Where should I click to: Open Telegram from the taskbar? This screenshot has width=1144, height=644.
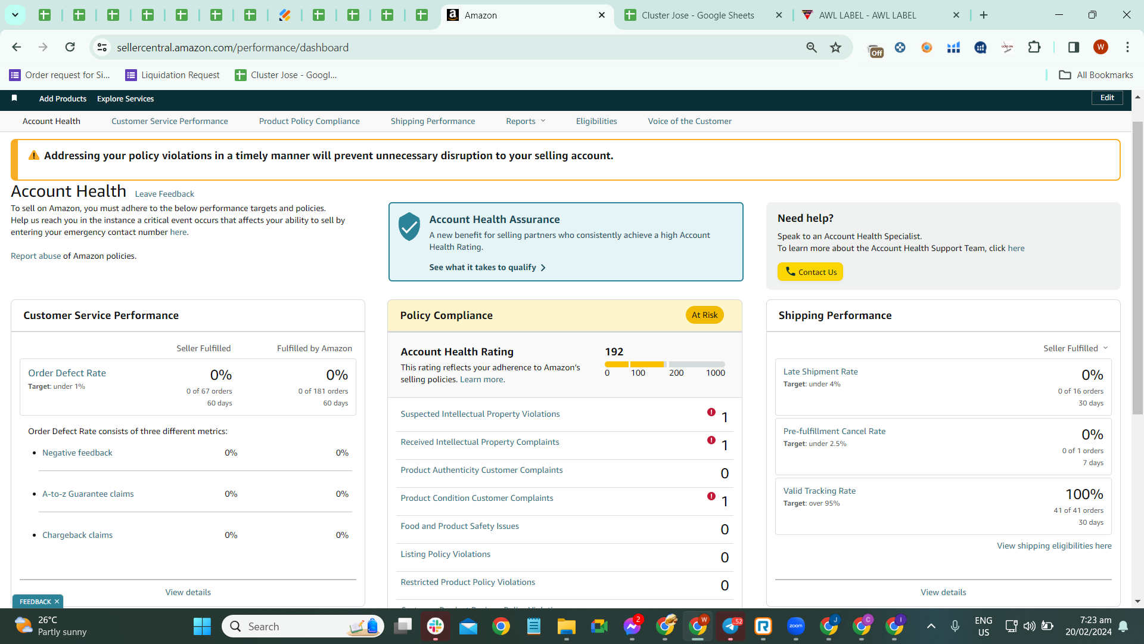pyautogui.click(x=730, y=626)
